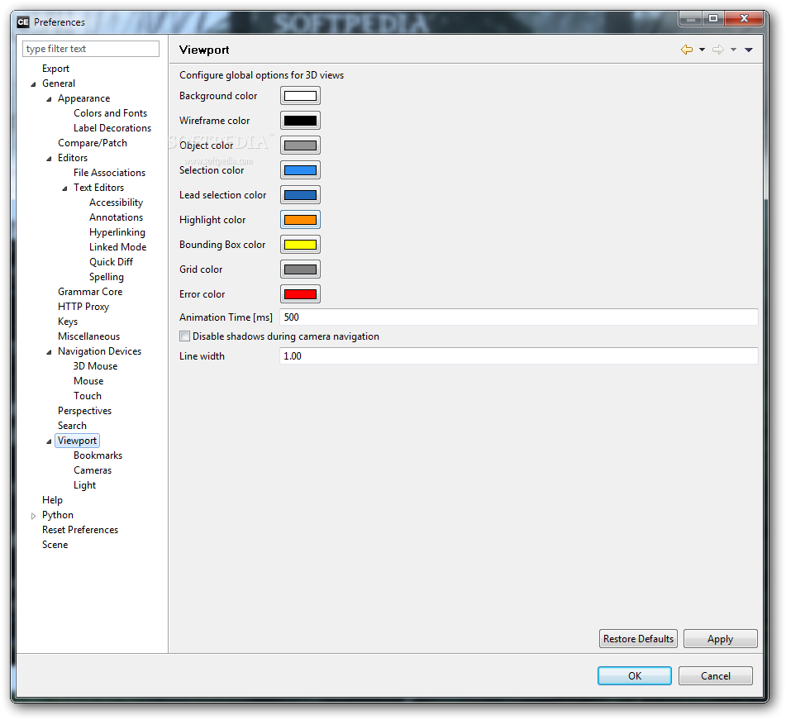Pick the Background color swatch
The image size is (786, 720).
[x=300, y=96]
